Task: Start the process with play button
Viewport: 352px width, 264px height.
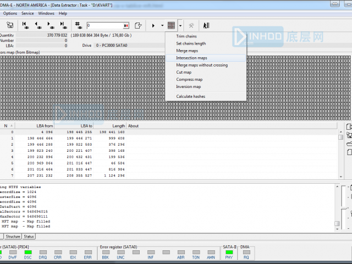Action: (153, 26)
